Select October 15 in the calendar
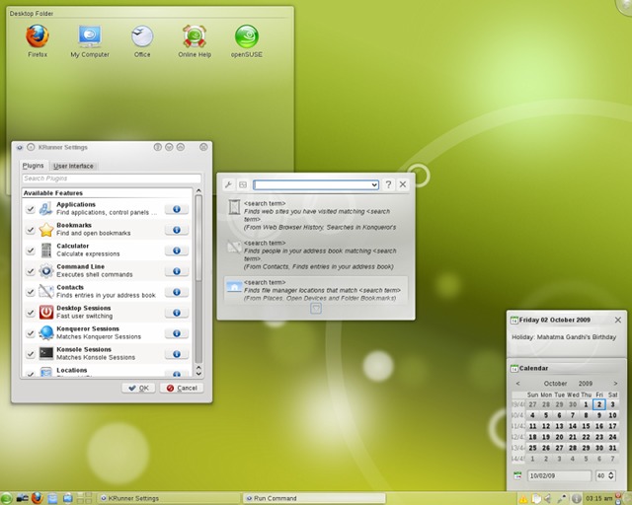This screenshot has height=505, width=632. 586,426
